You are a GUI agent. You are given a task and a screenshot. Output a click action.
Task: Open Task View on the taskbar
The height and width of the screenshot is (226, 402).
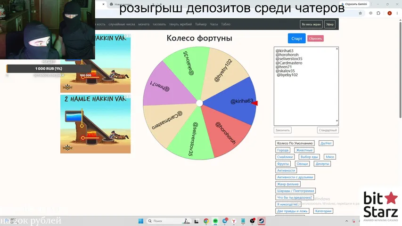point(197,221)
